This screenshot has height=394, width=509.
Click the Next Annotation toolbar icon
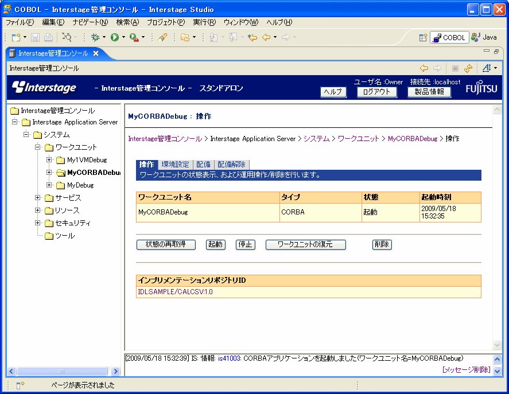click(x=213, y=38)
